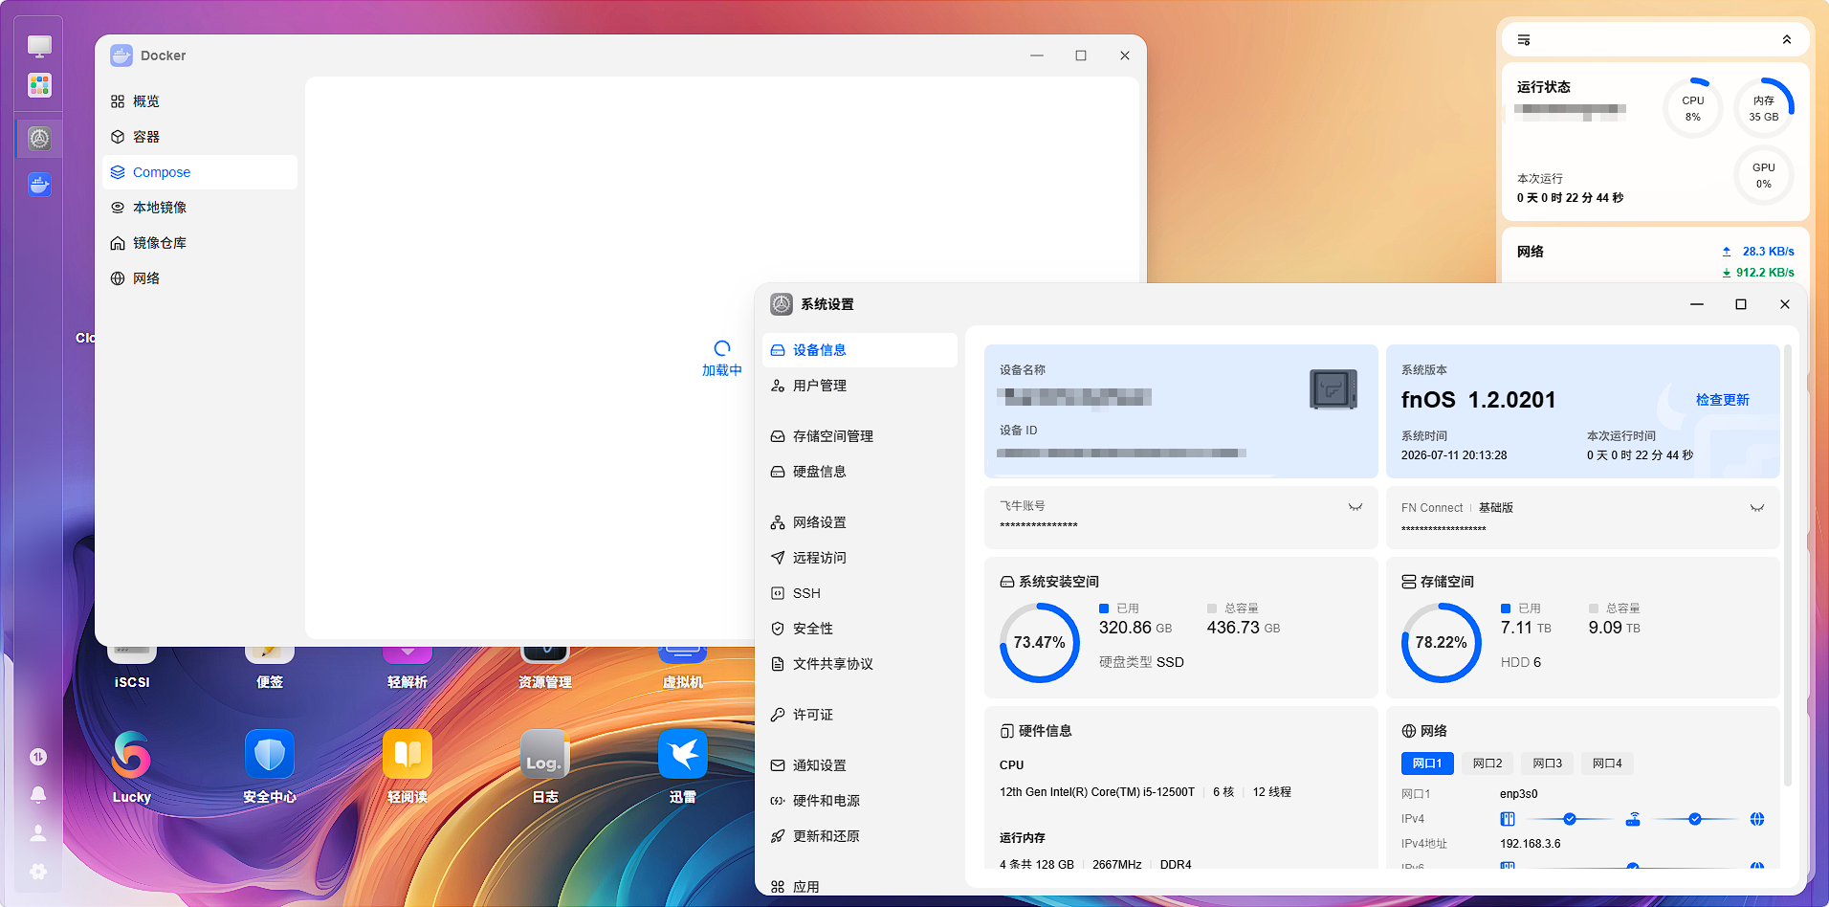Expand the 飞牛账号 section chevron
Viewport: 1829px width, 907px height.
coord(1355,507)
